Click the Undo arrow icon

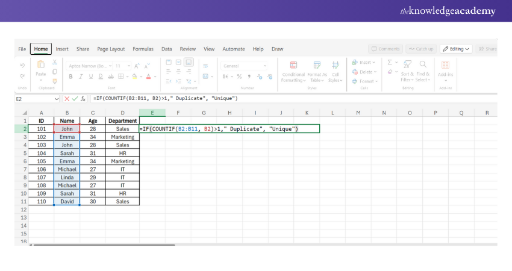(23, 65)
